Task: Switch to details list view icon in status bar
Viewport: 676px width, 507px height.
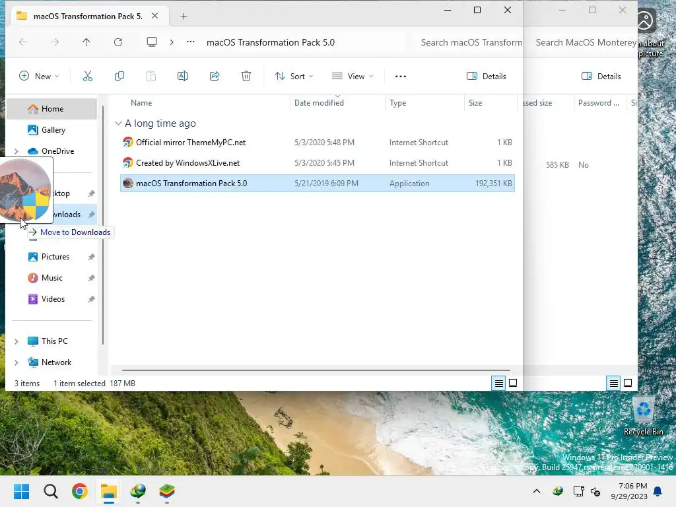Action: (499, 383)
